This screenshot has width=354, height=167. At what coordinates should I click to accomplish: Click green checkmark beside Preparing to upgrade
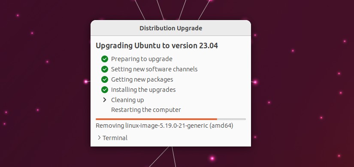(x=105, y=59)
